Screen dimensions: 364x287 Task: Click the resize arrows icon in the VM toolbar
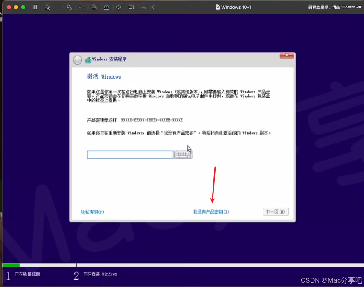point(82,7)
